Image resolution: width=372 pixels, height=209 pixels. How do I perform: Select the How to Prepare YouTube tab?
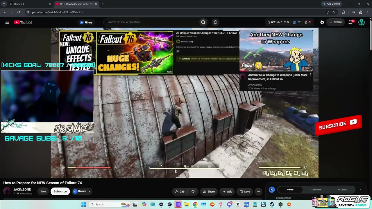click(x=76, y=4)
